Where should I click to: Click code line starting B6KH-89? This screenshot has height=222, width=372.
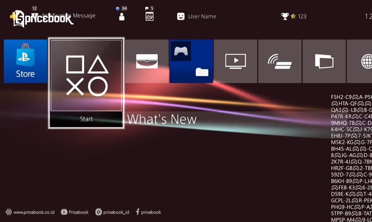351,181
